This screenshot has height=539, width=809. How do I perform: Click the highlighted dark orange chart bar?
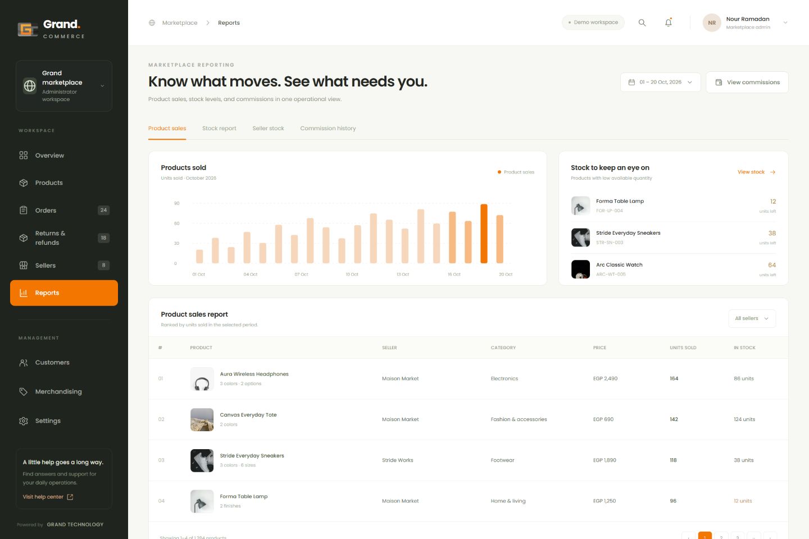tap(484, 234)
